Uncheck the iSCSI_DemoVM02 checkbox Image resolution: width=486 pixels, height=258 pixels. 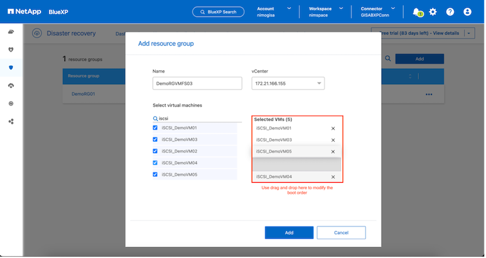[154, 151]
